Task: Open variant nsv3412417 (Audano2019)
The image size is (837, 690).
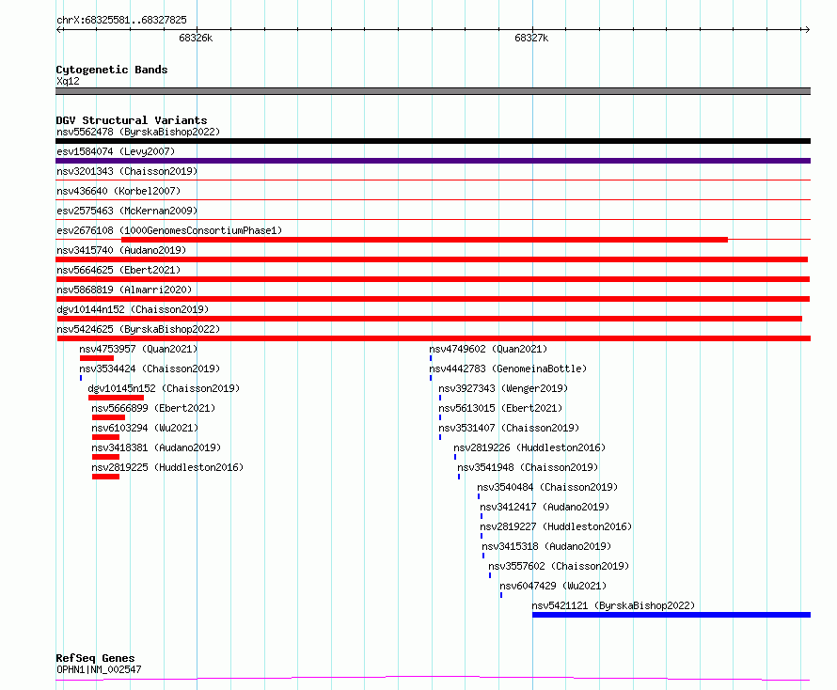Action: pos(545,507)
